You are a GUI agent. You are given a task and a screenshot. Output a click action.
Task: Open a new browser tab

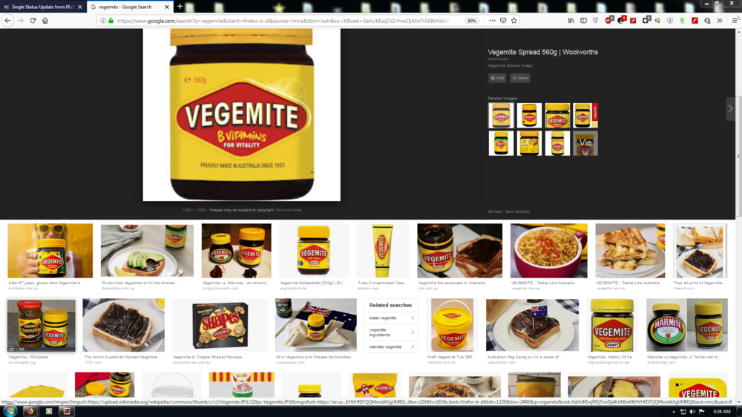[x=180, y=7]
